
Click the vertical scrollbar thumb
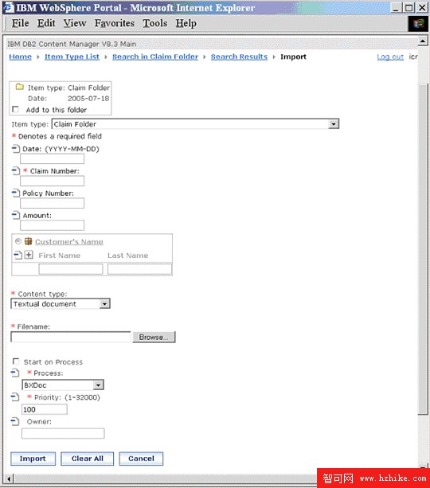tap(423, 249)
